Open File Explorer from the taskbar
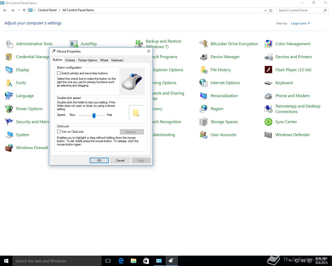Screen dimensions: 332x266 tap(133, 261)
